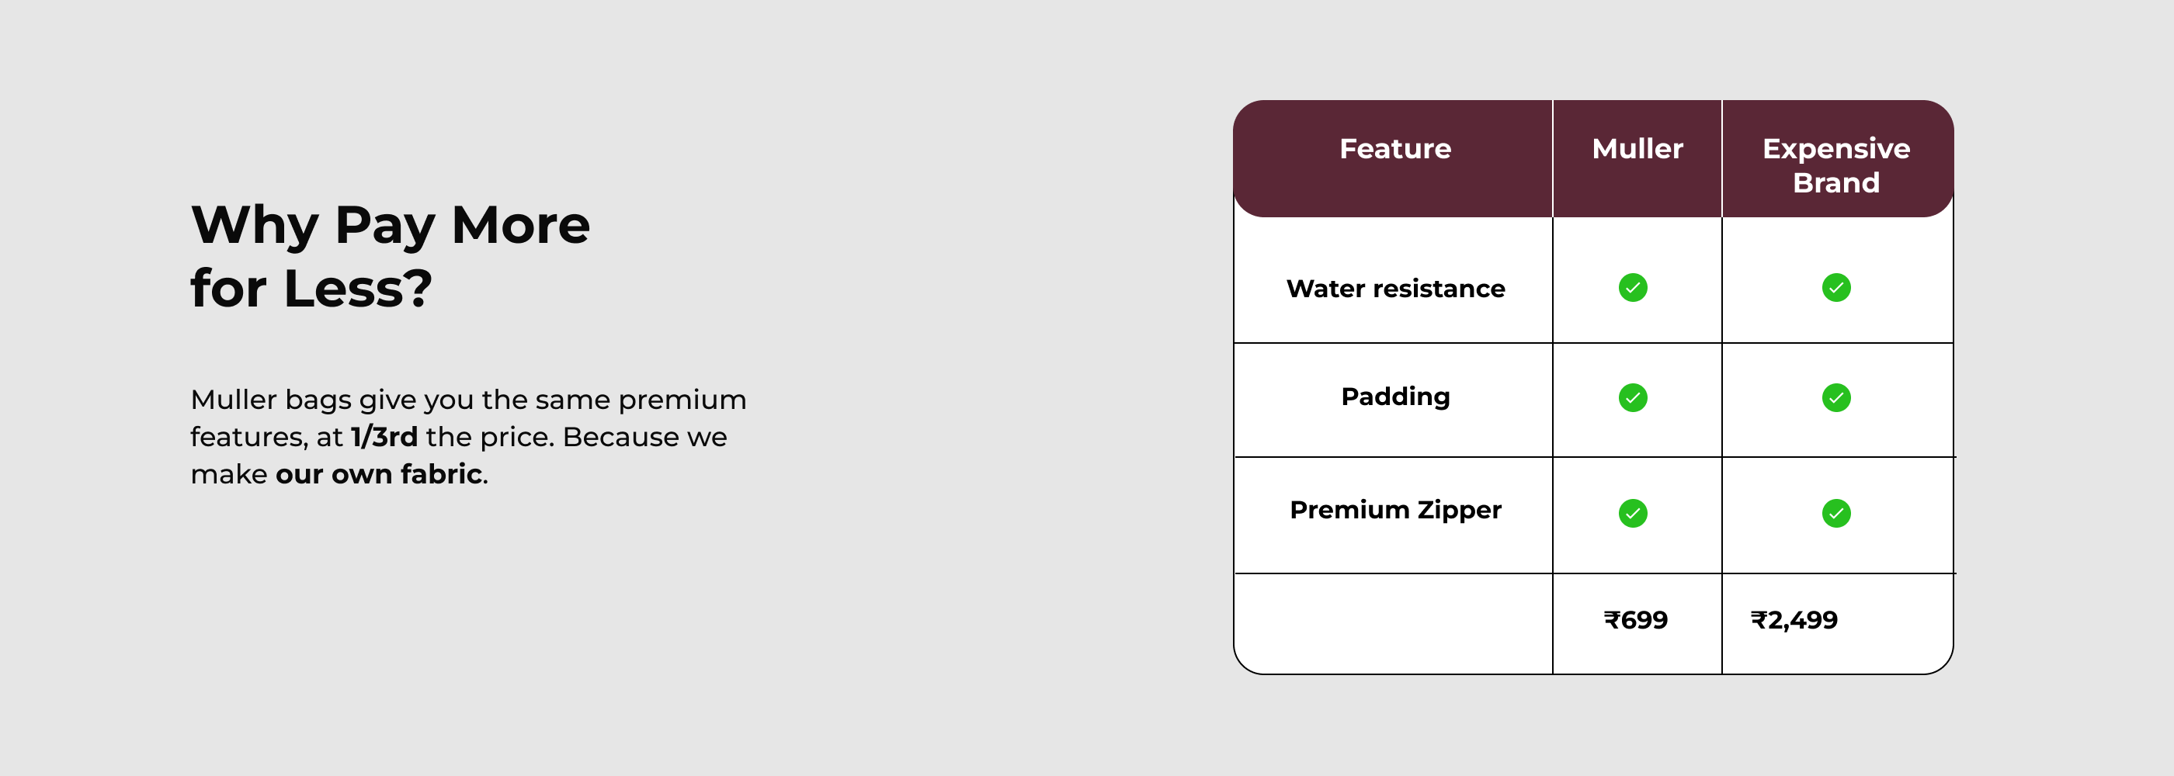Screen dimensions: 2174x776
Task: Click Muller's Water resistance green checkmark
Action: tap(1632, 288)
